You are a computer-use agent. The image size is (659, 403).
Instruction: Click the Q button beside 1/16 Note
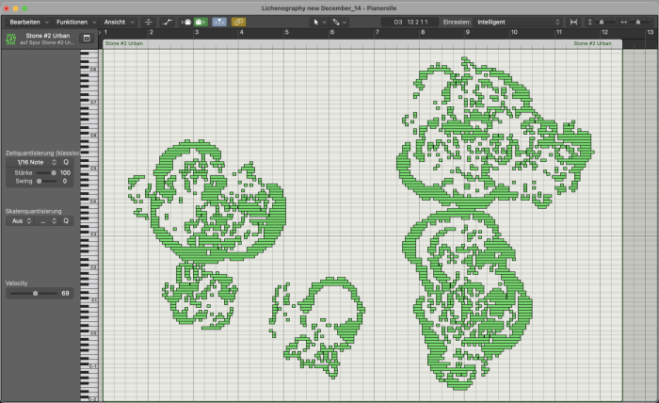tap(66, 162)
